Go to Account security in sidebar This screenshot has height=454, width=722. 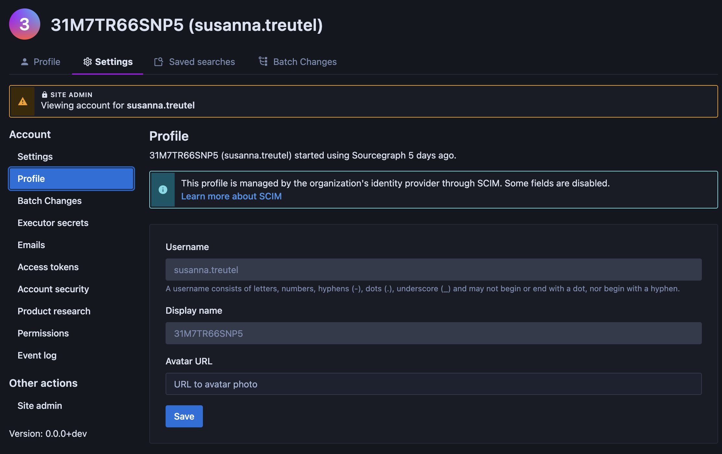(x=53, y=289)
